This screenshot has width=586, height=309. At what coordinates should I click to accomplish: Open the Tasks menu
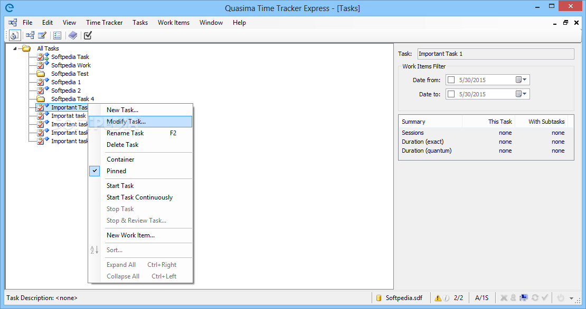point(140,22)
